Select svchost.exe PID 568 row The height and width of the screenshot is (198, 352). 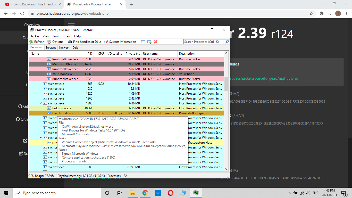click(126, 84)
